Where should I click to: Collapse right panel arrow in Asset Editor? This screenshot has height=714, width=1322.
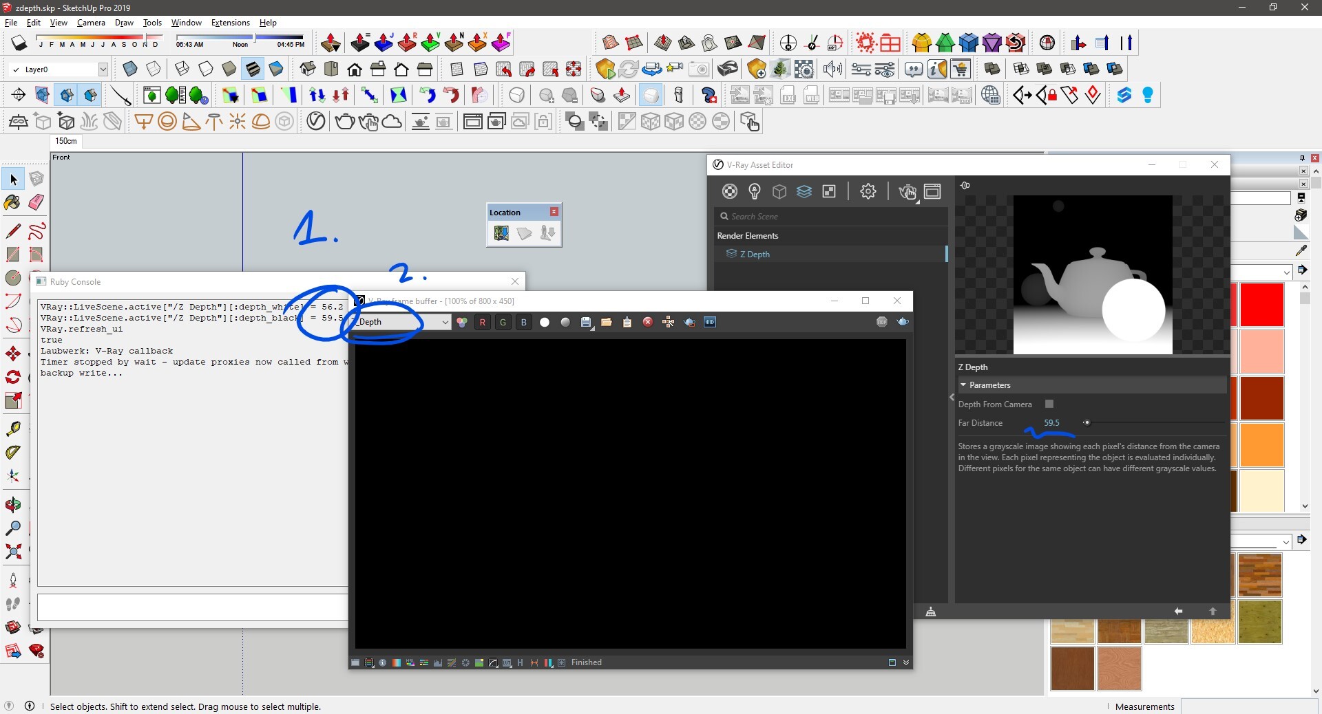click(952, 397)
